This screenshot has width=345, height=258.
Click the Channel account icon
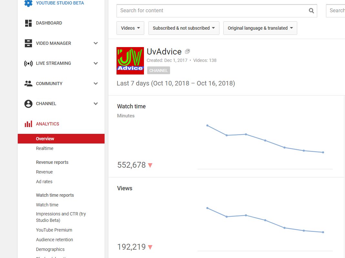[x=28, y=104]
